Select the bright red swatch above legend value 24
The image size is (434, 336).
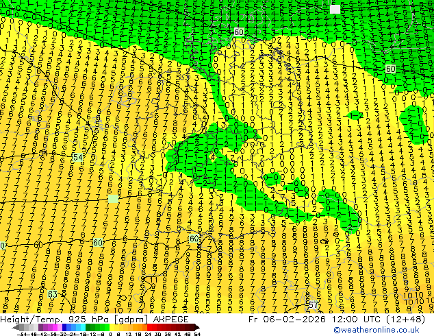click(149, 327)
